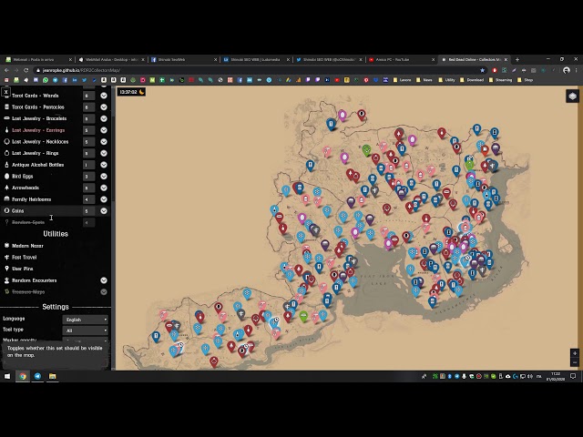Toggle Lost Jewelry - Earrings category visibility

click(38, 130)
